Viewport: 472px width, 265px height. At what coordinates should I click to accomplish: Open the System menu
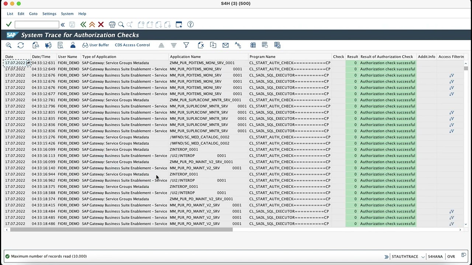click(x=67, y=14)
